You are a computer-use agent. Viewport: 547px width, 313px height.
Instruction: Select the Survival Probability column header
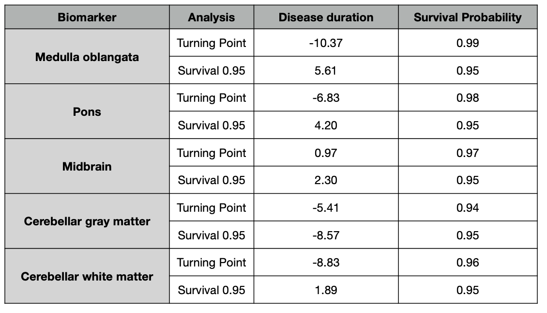coord(468,17)
